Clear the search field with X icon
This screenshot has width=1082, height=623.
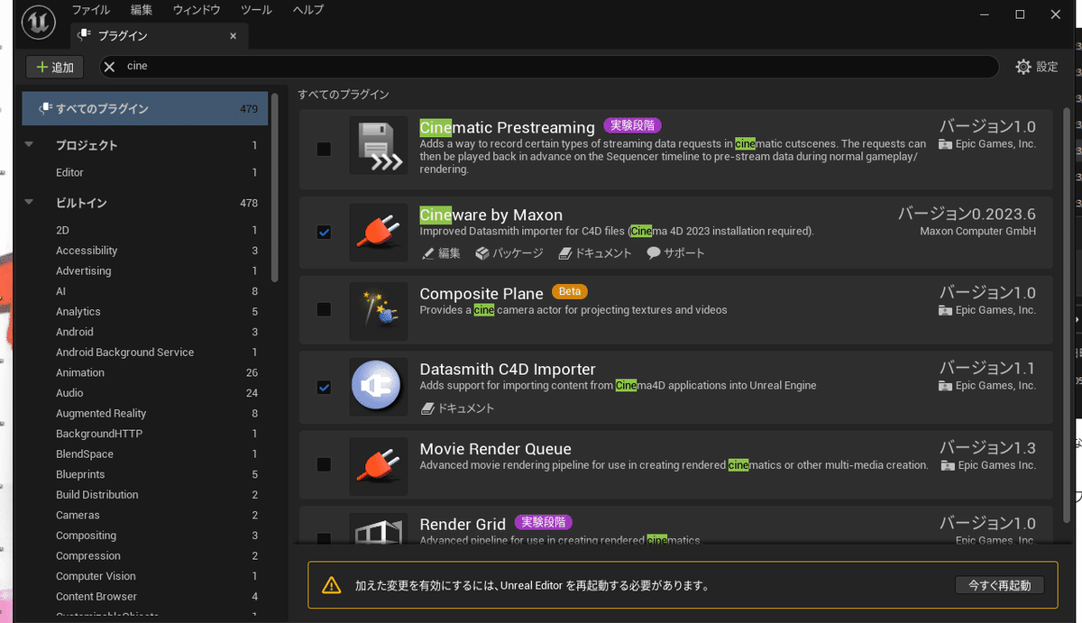110,67
